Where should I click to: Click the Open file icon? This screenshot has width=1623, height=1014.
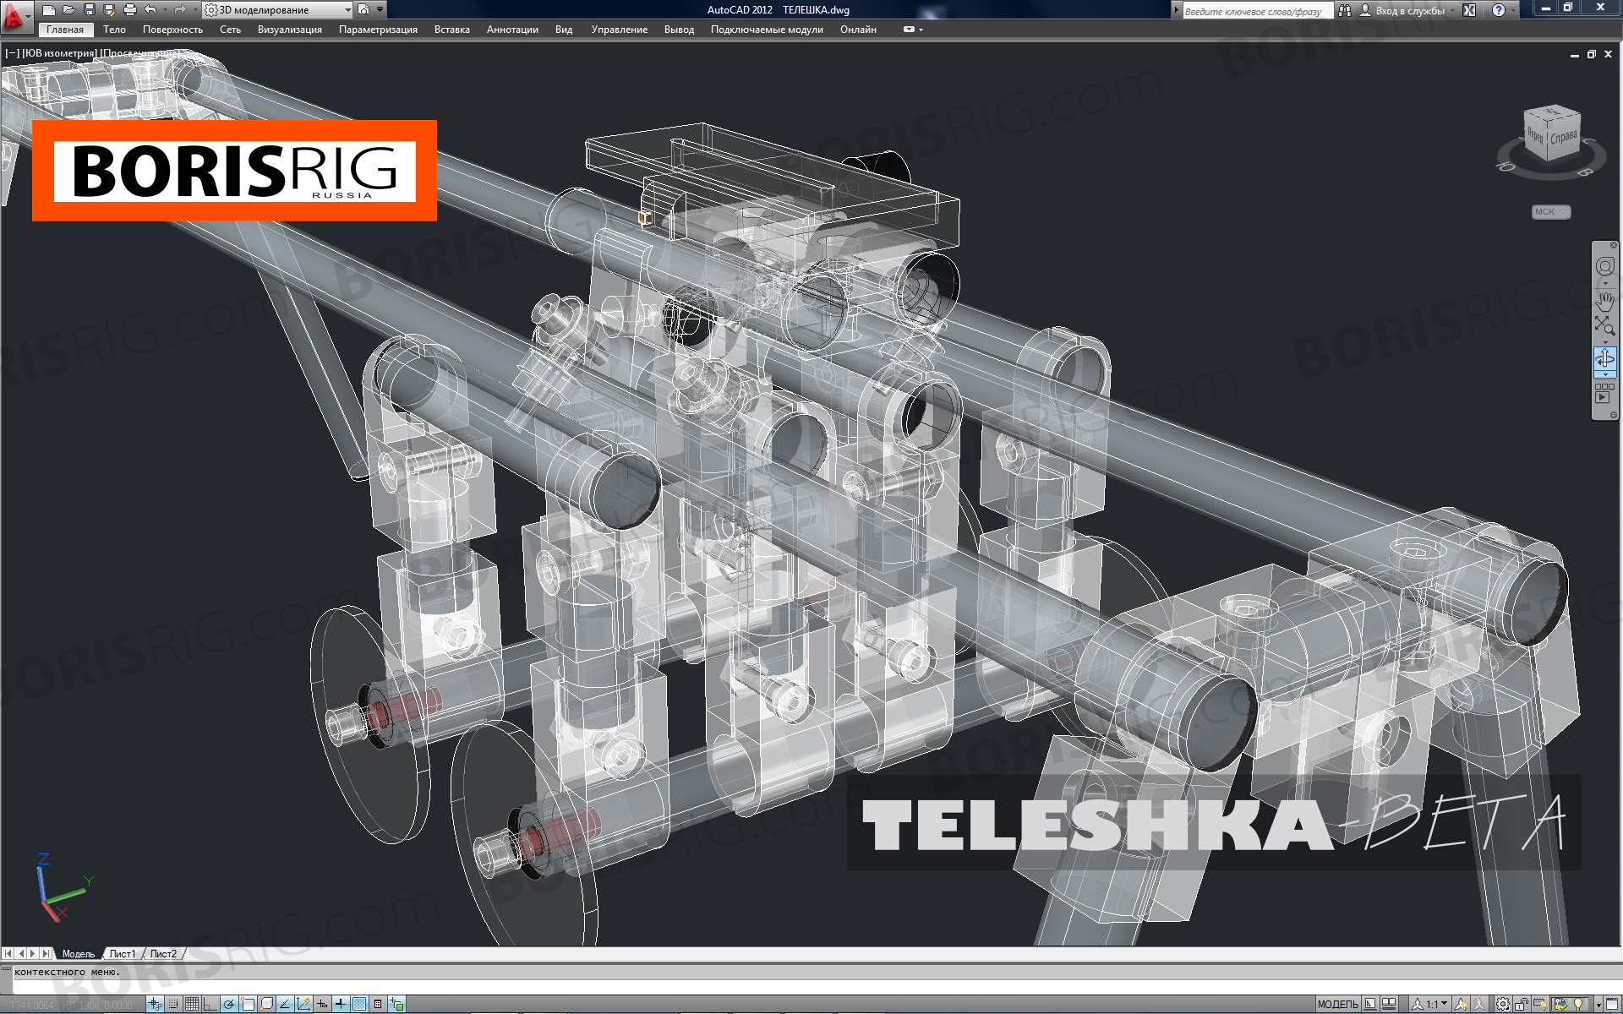click(x=69, y=10)
